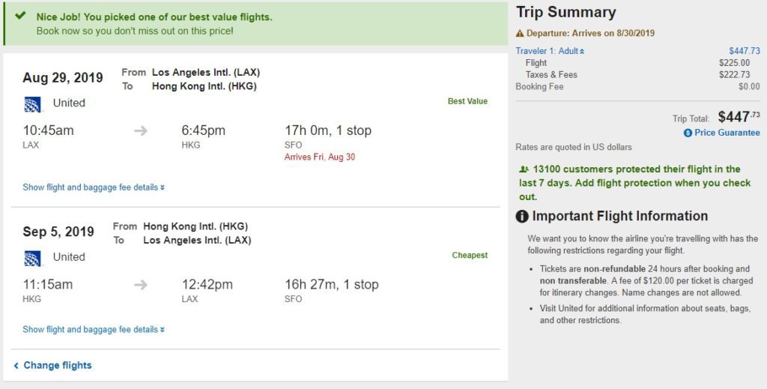Click the Best Value label on outbound flight
This screenshot has height=389, width=767.
[467, 101]
